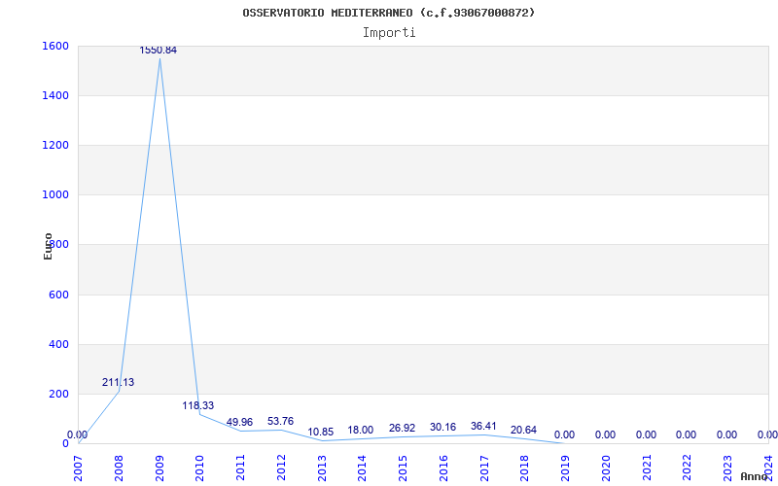The width and height of the screenshot is (778, 486).
Task: Click the 2010 x-axis year label
Action: pos(199,469)
